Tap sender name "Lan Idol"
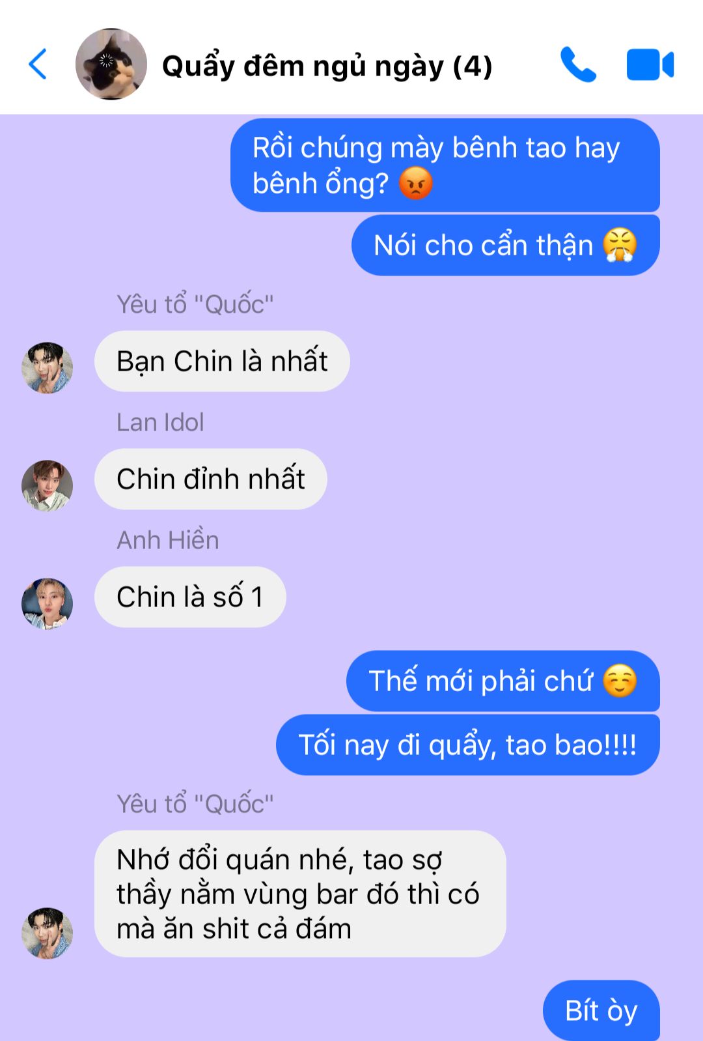The height and width of the screenshot is (1041, 703). pyautogui.click(x=160, y=423)
